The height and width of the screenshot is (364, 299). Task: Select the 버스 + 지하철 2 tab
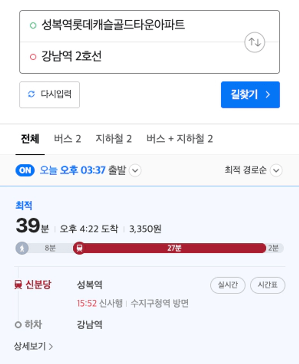coord(180,139)
